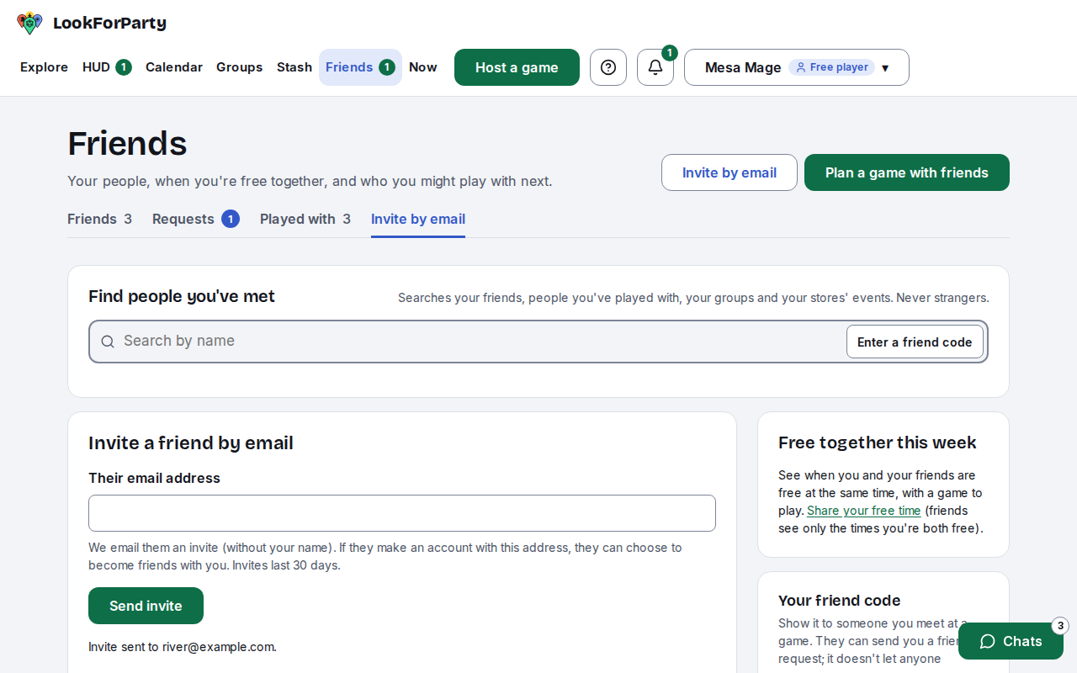The width and height of the screenshot is (1077, 673).
Task: Click the 'Invite a friend by email' heading
Action: (191, 442)
